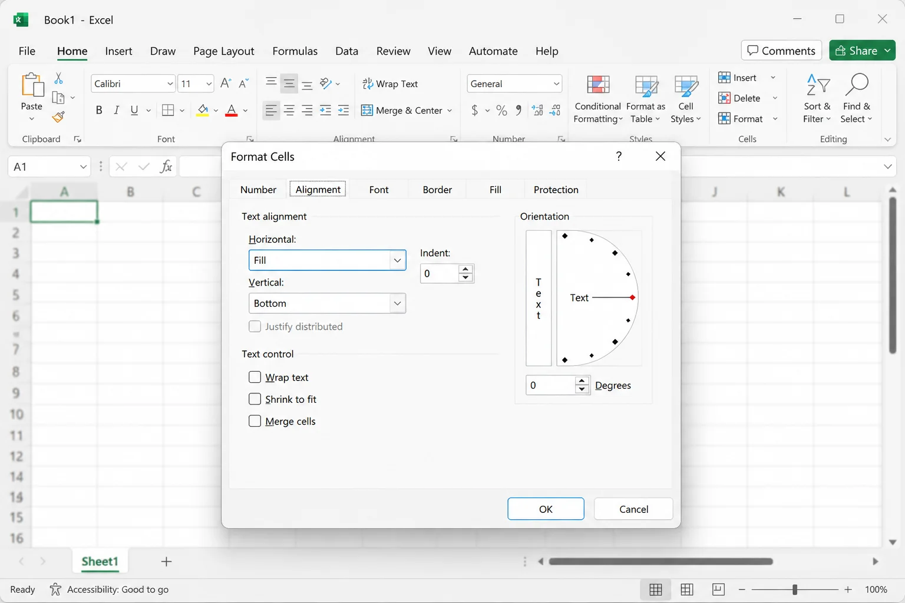The image size is (905, 603).
Task: Open the Vertical alignment dropdown
Action: [x=398, y=303]
